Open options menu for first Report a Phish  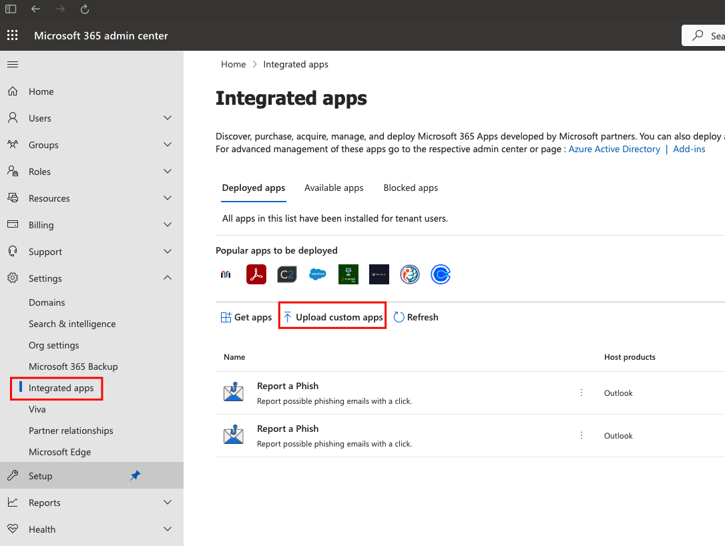tap(581, 392)
